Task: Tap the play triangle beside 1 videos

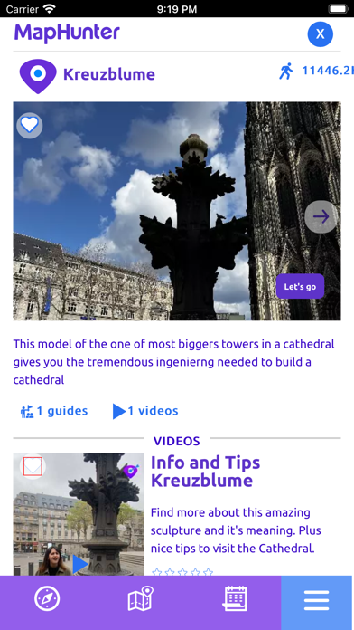Action: click(119, 412)
